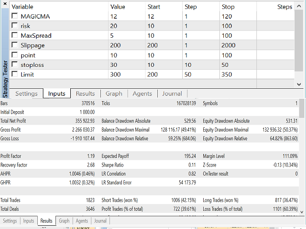
Task: Click the LR Correlation value 0.82
Action: (x=192, y=174)
